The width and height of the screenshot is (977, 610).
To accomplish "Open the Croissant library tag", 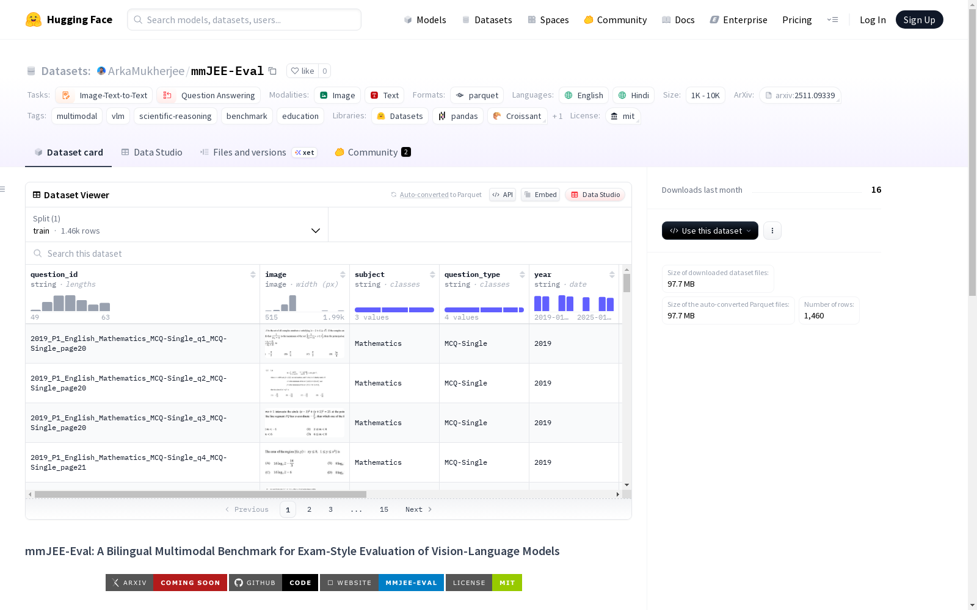I will [517, 116].
